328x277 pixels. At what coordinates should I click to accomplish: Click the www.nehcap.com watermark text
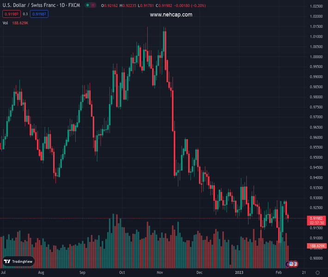click(171, 15)
